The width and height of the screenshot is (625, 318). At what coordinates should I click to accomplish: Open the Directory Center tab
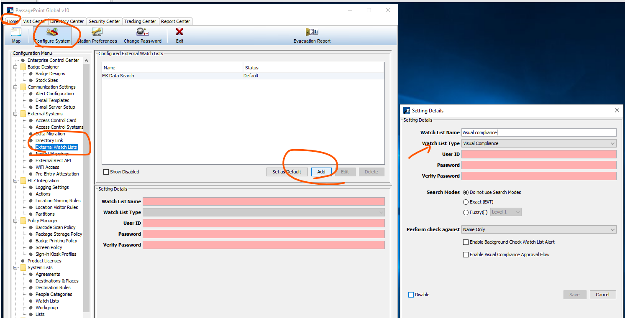[67, 21]
